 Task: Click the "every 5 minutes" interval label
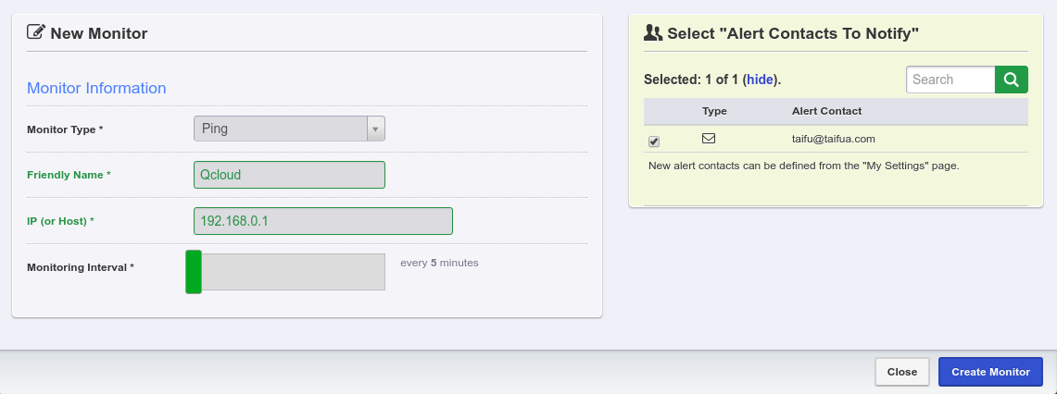pyautogui.click(x=439, y=263)
